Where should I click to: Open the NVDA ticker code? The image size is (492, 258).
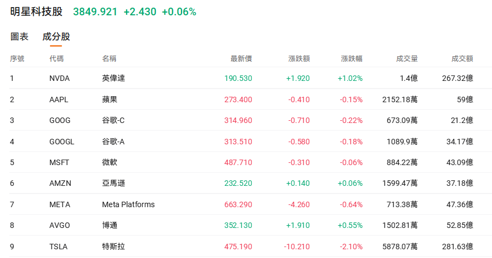point(59,78)
